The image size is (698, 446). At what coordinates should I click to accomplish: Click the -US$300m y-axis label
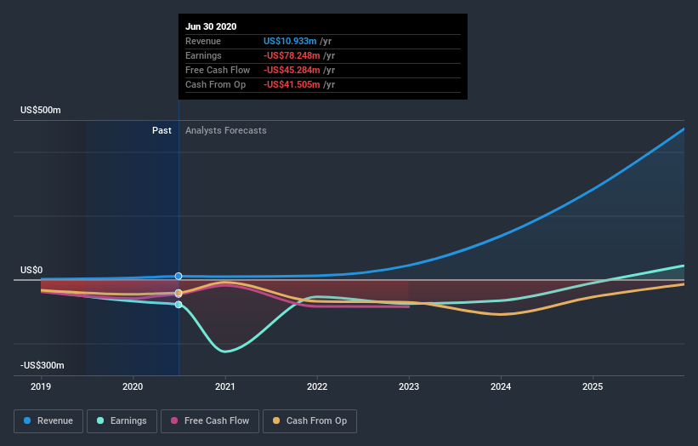(43, 365)
